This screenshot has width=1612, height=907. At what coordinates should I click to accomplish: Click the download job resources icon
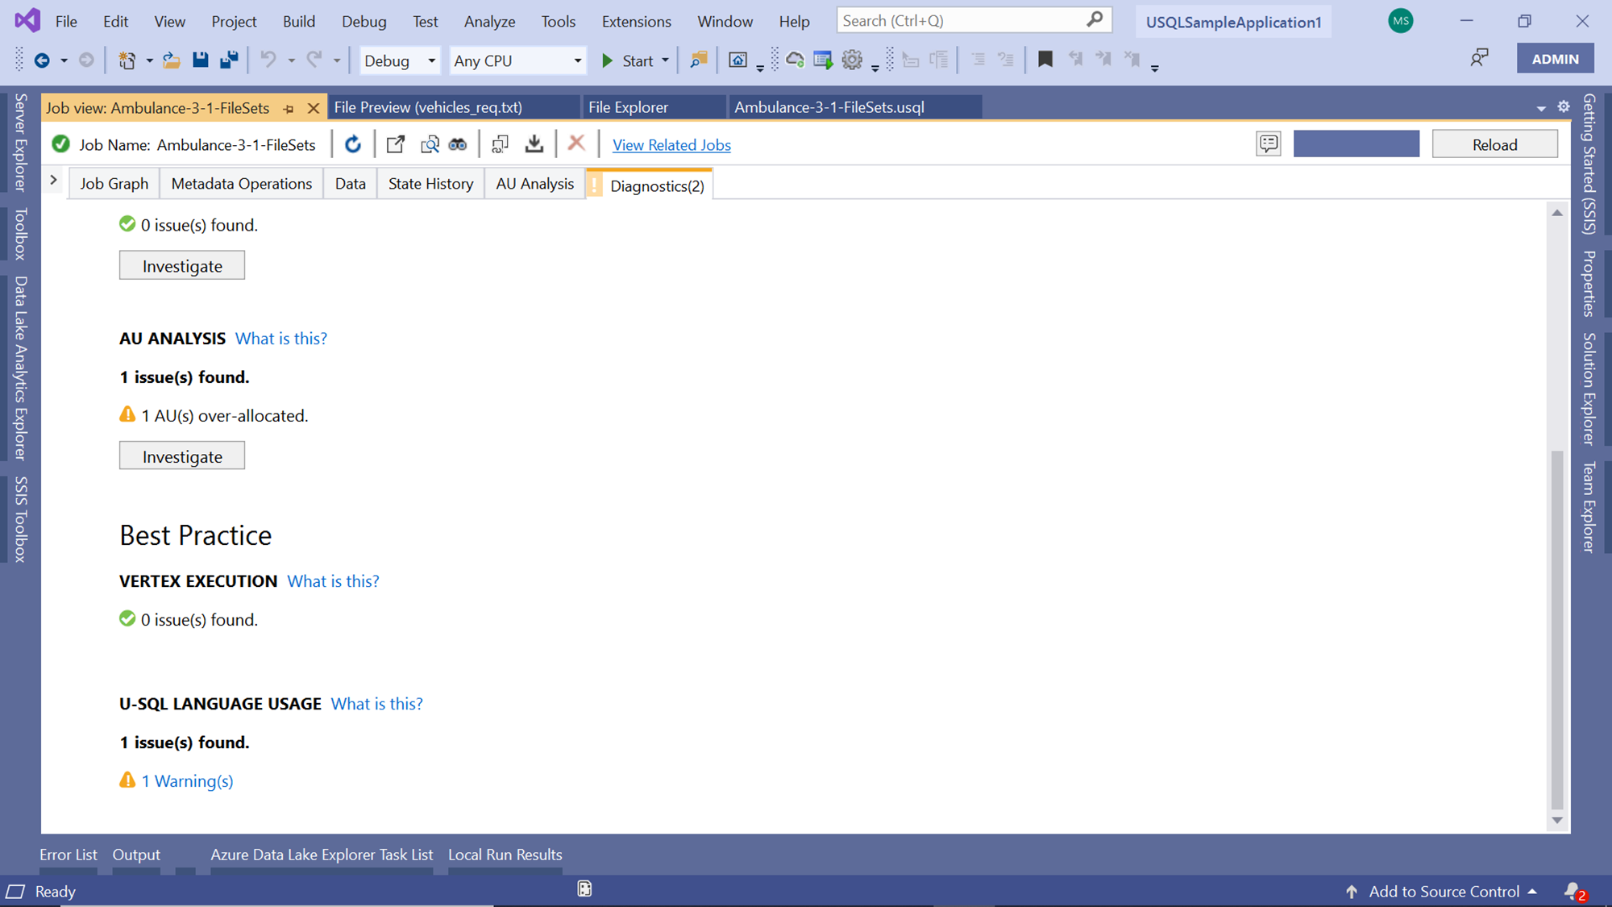click(x=534, y=144)
